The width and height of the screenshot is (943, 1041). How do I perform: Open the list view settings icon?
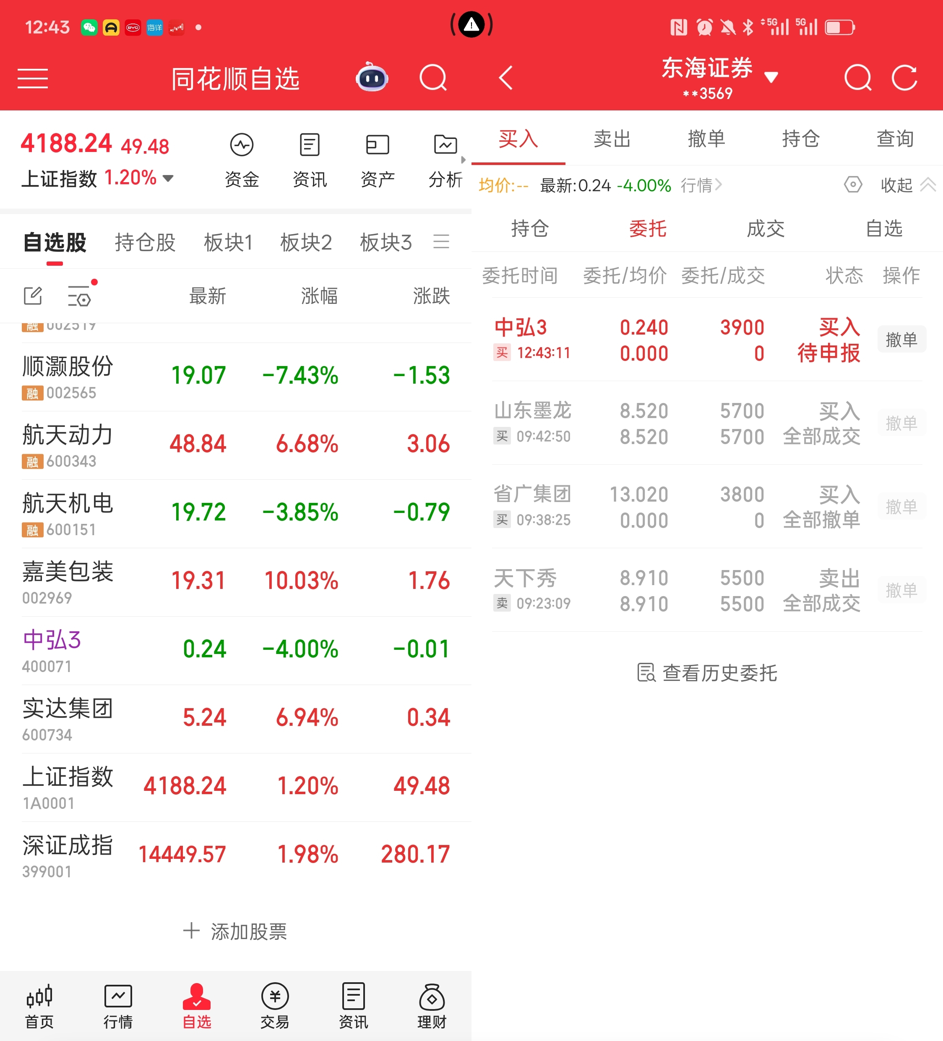[x=80, y=296]
